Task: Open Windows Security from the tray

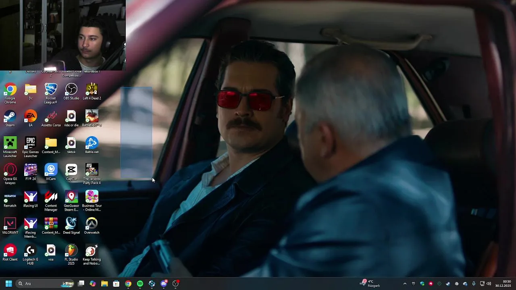Action: coord(422,284)
